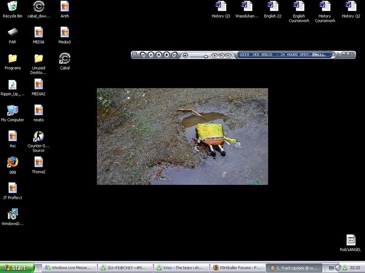Select the Rippin_Up MP3 file icon
The image size is (365, 273).
(13, 87)
